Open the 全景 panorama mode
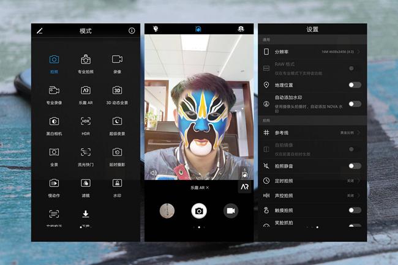The width and height of the screenshot is (398, 265). [54, 152]
